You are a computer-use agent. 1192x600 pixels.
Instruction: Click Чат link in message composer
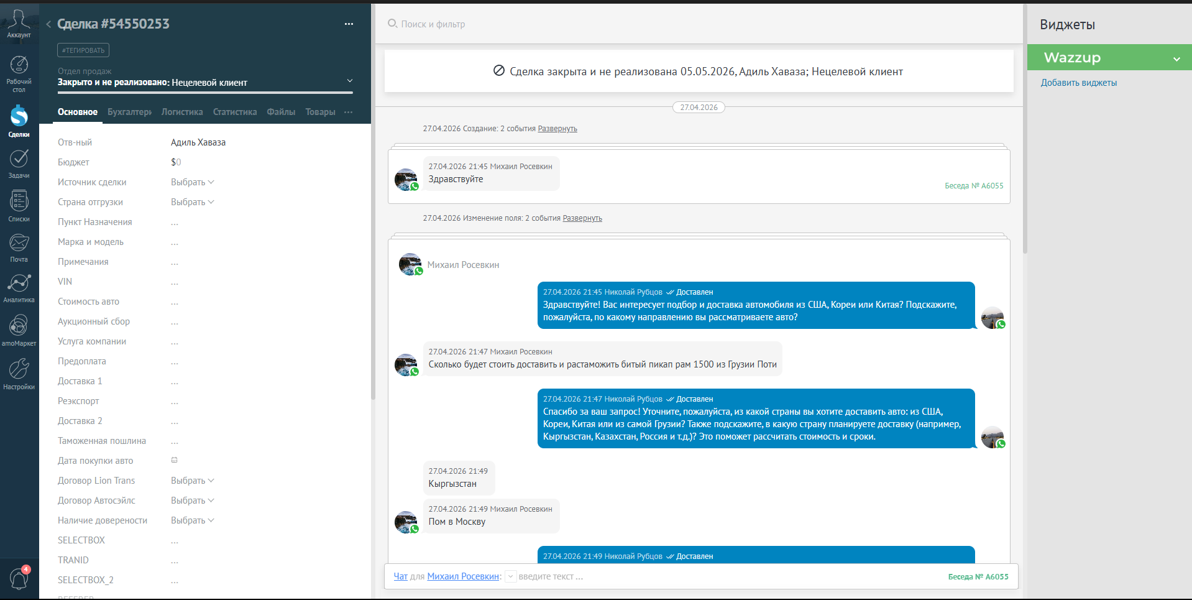[401, 576]
